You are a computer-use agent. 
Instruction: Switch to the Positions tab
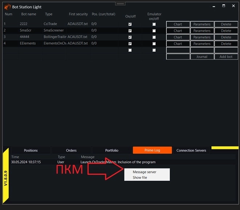(31, 150)
